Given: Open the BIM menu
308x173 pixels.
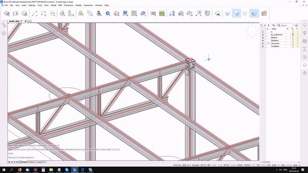Looking at the screenshot, I should click(60, 5).
